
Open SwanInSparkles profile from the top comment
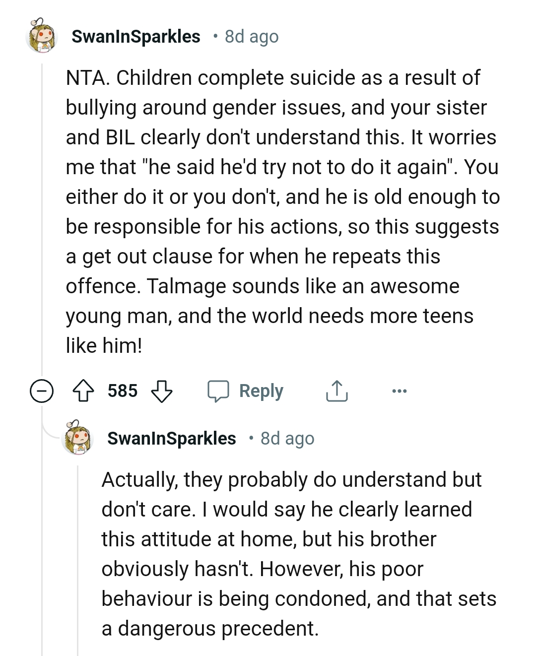tap(136, 36)
